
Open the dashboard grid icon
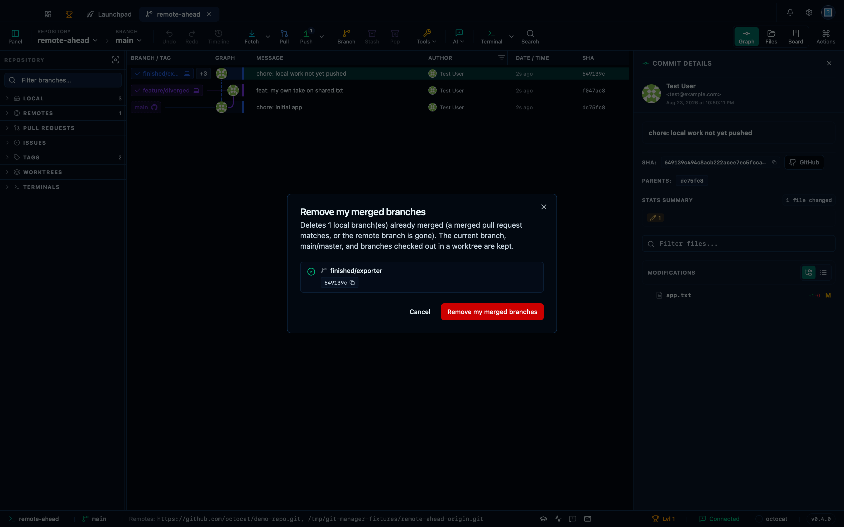point(48,14)
